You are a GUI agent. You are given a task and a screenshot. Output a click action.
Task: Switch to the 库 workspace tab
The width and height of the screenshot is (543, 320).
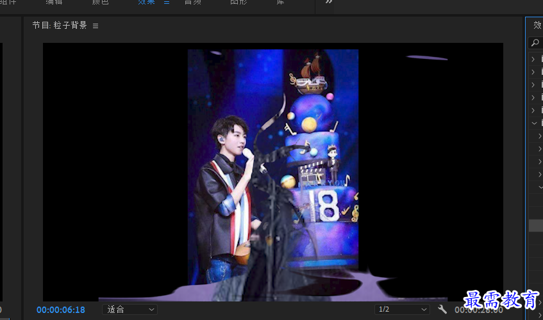point(281,2)
